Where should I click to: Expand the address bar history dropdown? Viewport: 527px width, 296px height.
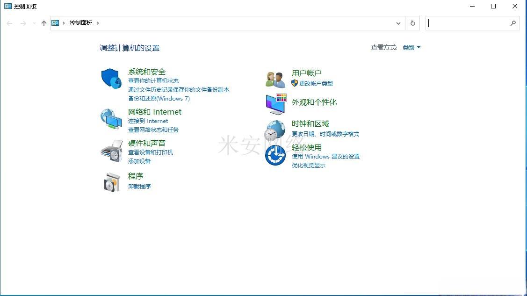(x=398, y=23)
